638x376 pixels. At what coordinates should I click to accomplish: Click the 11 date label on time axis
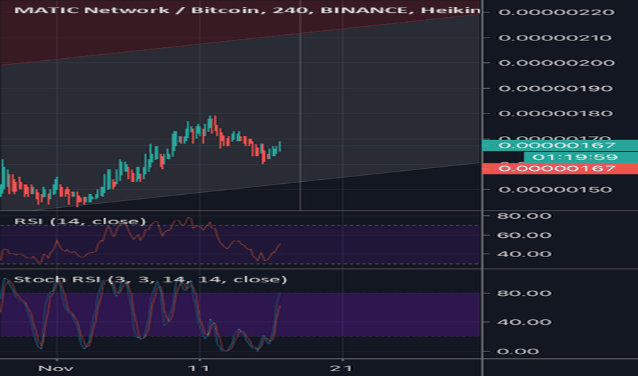199,368
